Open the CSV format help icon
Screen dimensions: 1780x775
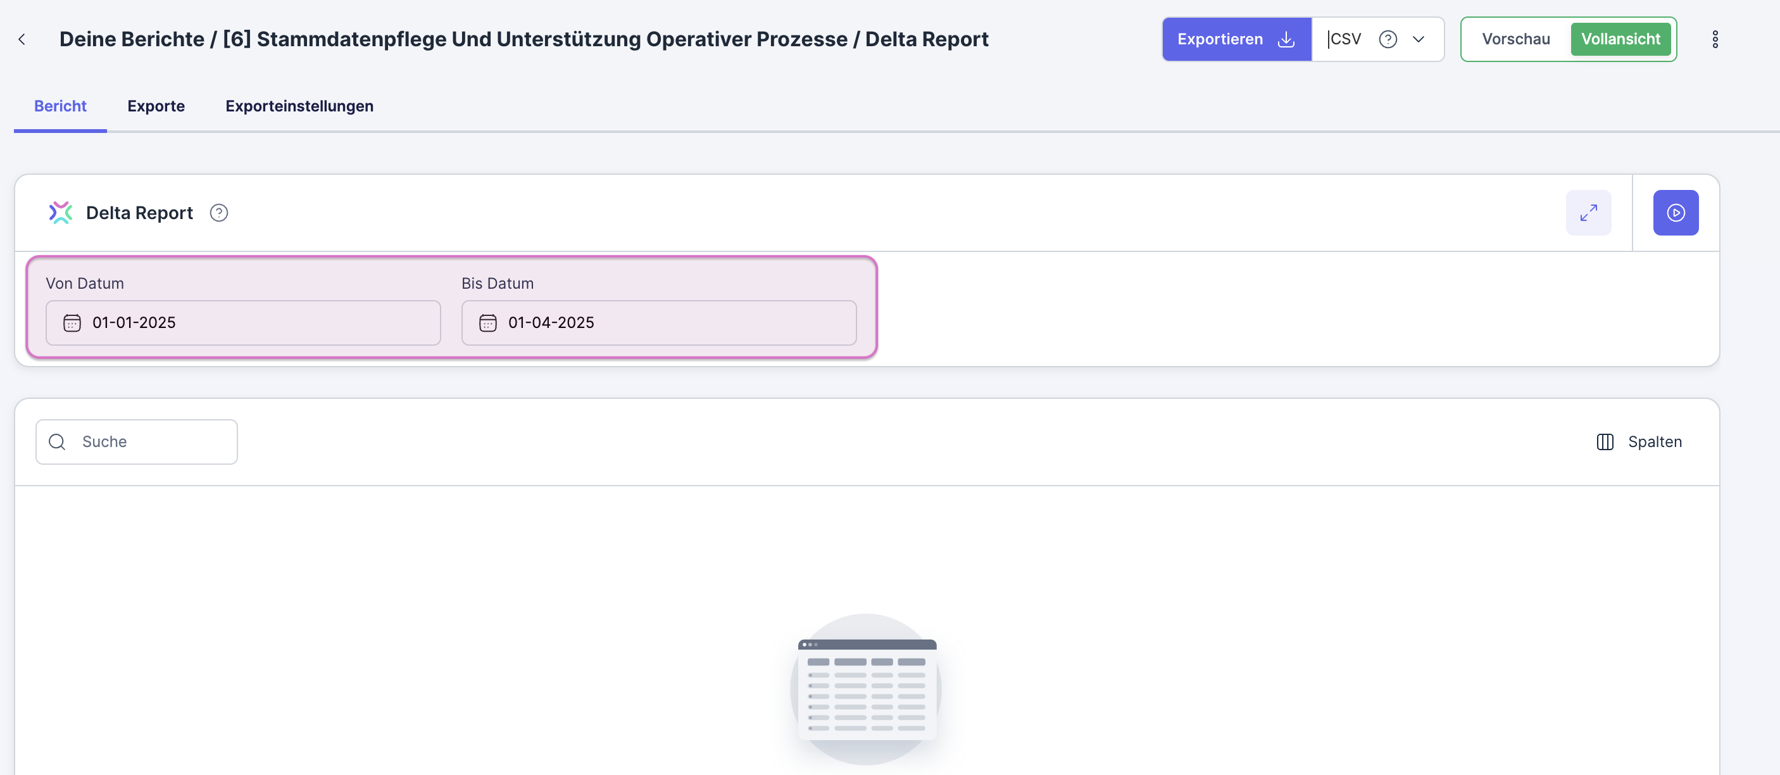coord(1388,39)
